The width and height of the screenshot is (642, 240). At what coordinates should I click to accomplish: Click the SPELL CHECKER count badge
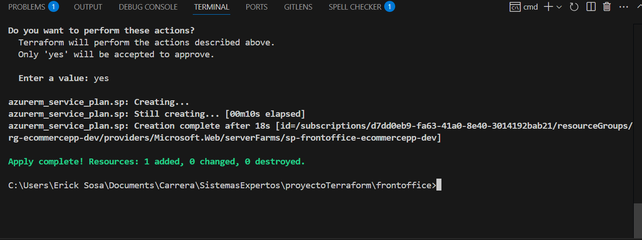pyautogui.click(x=390, y=7)
